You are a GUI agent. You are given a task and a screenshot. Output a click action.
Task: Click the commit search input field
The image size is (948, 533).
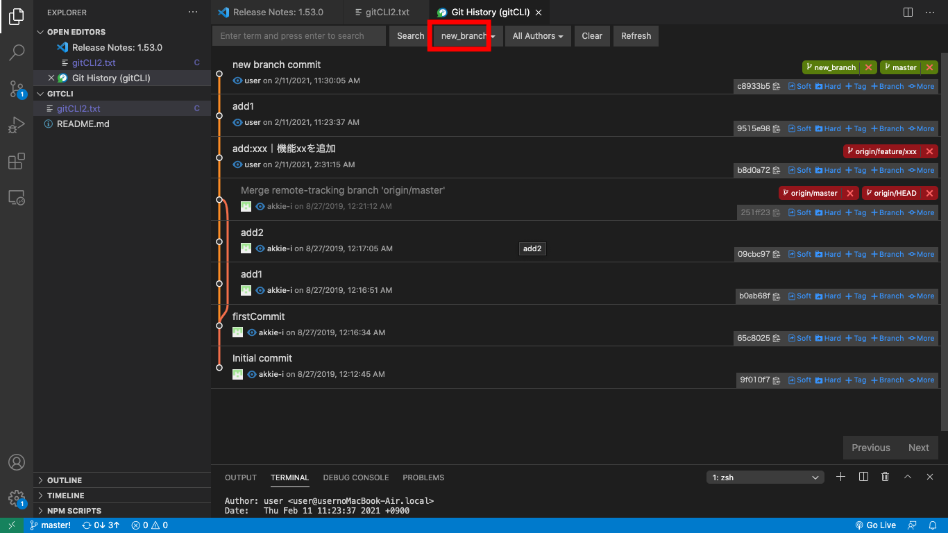[x=299, y=36]
